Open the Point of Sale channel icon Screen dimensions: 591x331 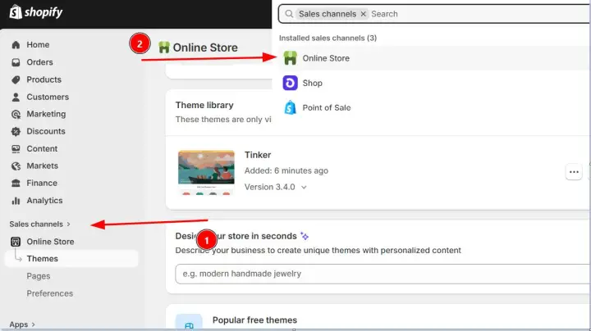tap(290, 107)
